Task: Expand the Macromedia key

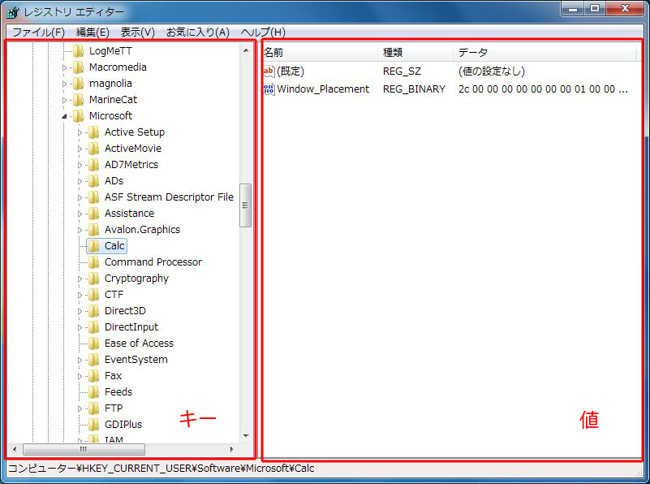Action: coord(64,67)
